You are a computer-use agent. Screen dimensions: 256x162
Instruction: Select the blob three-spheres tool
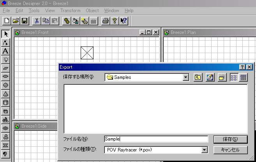pos(6,137)
